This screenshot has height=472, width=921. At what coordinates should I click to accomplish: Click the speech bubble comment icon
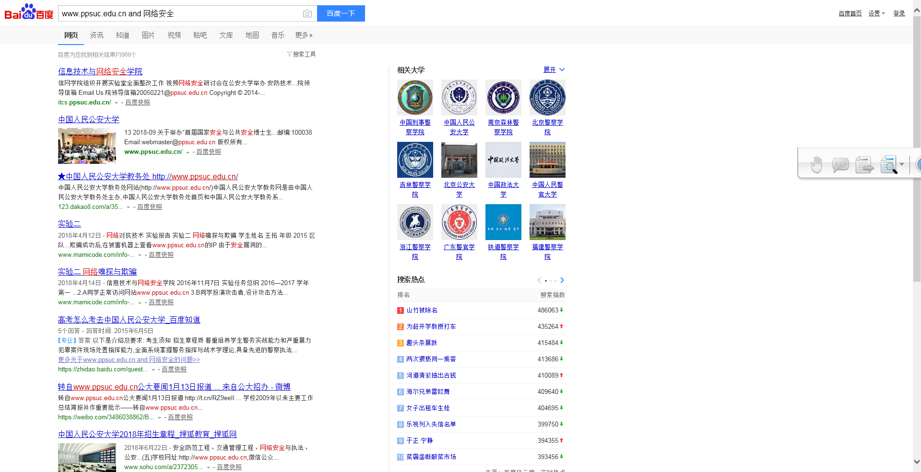[x=840, y=165]
